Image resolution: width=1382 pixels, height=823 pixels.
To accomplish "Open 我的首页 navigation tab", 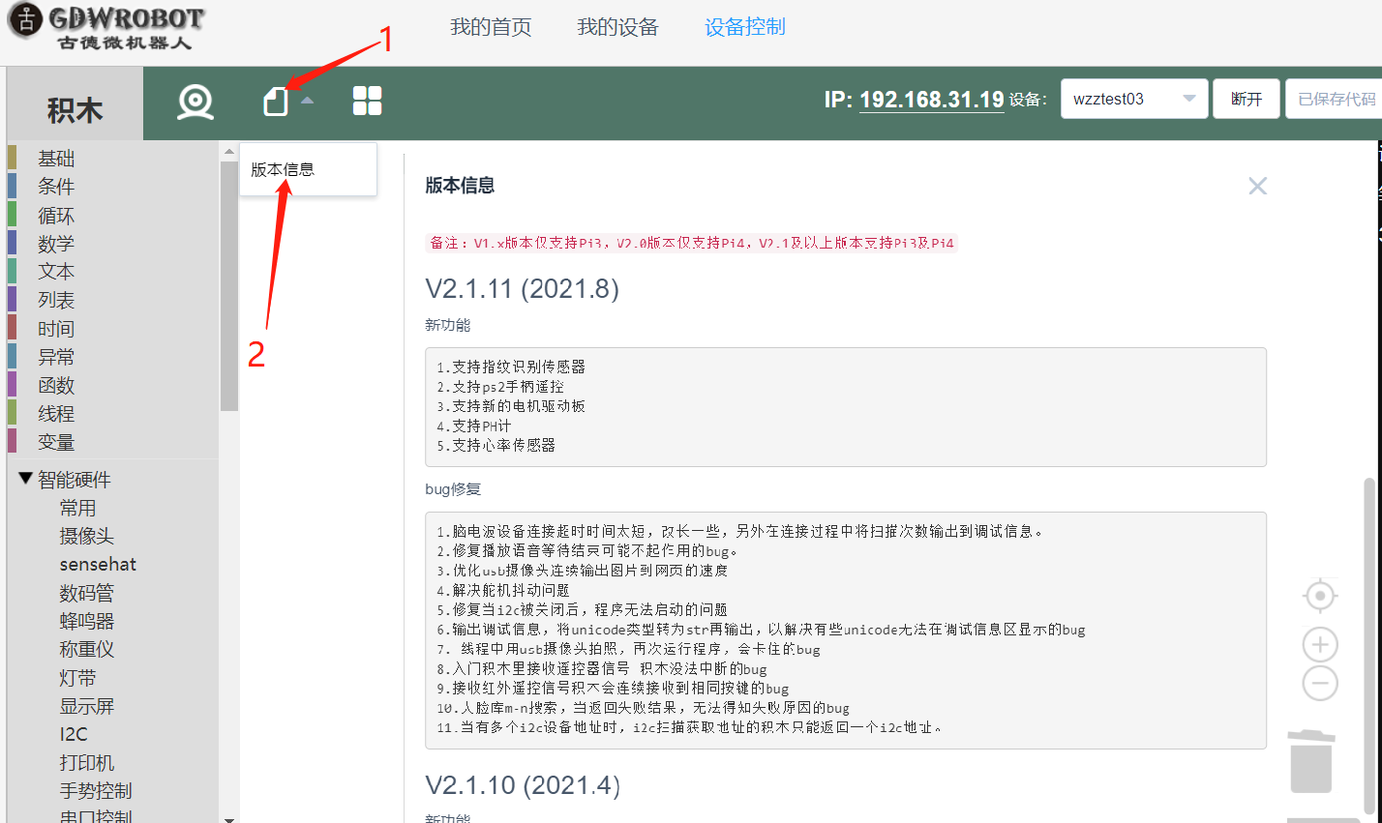I will coord(491,27).
